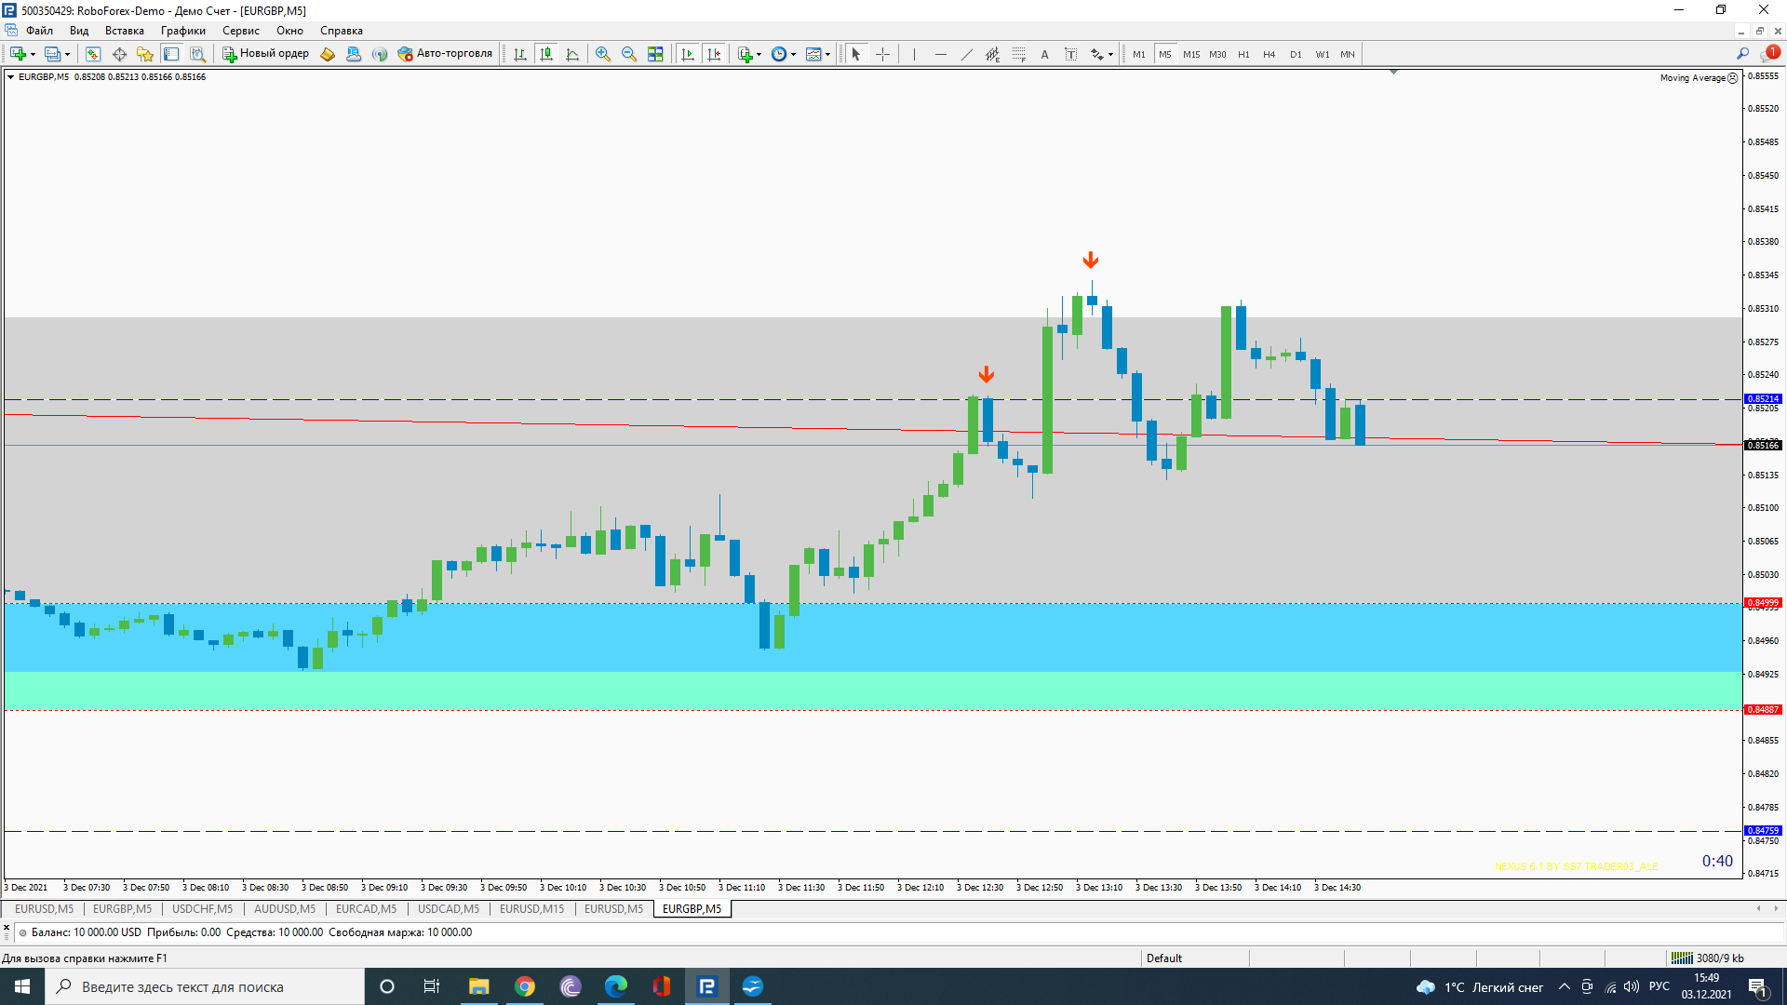
Task: Select the cursor arrow tool
Action: (856, 54)
